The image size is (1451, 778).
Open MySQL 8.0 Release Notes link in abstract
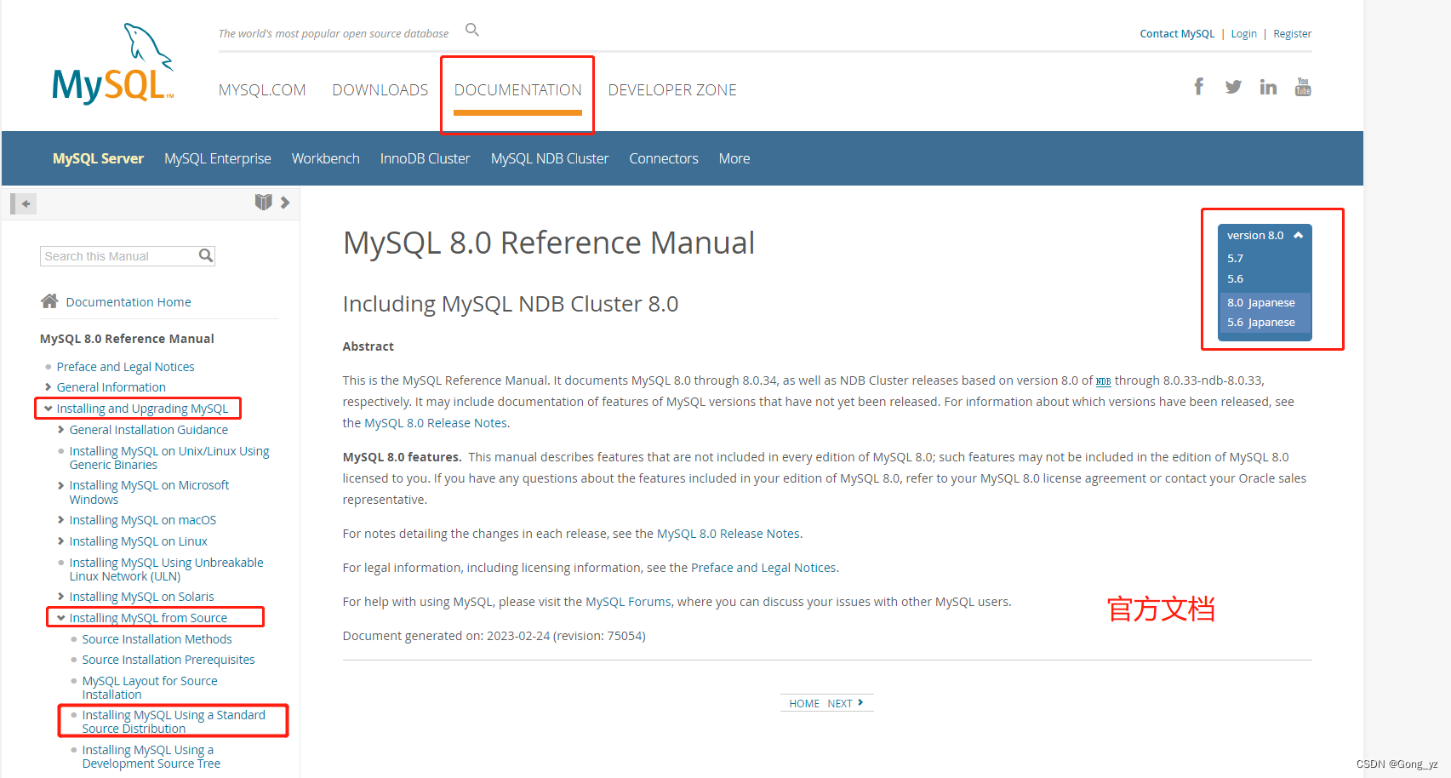(x=436, y=423)
